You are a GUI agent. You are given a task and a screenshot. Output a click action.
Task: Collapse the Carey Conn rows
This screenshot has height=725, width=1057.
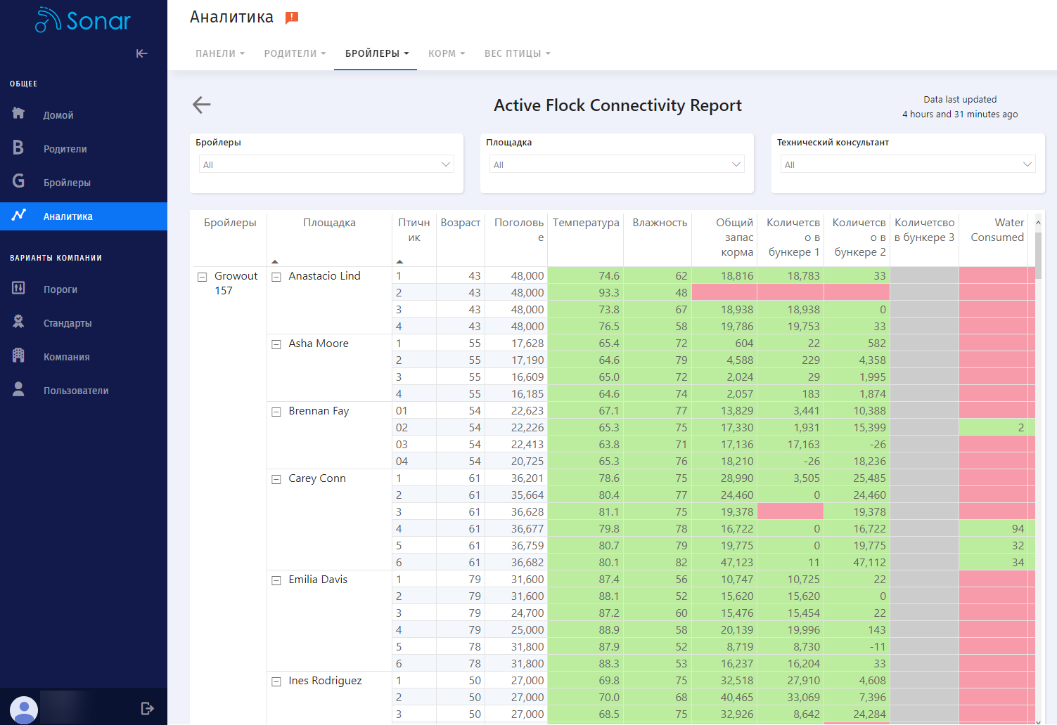point(276,479)
